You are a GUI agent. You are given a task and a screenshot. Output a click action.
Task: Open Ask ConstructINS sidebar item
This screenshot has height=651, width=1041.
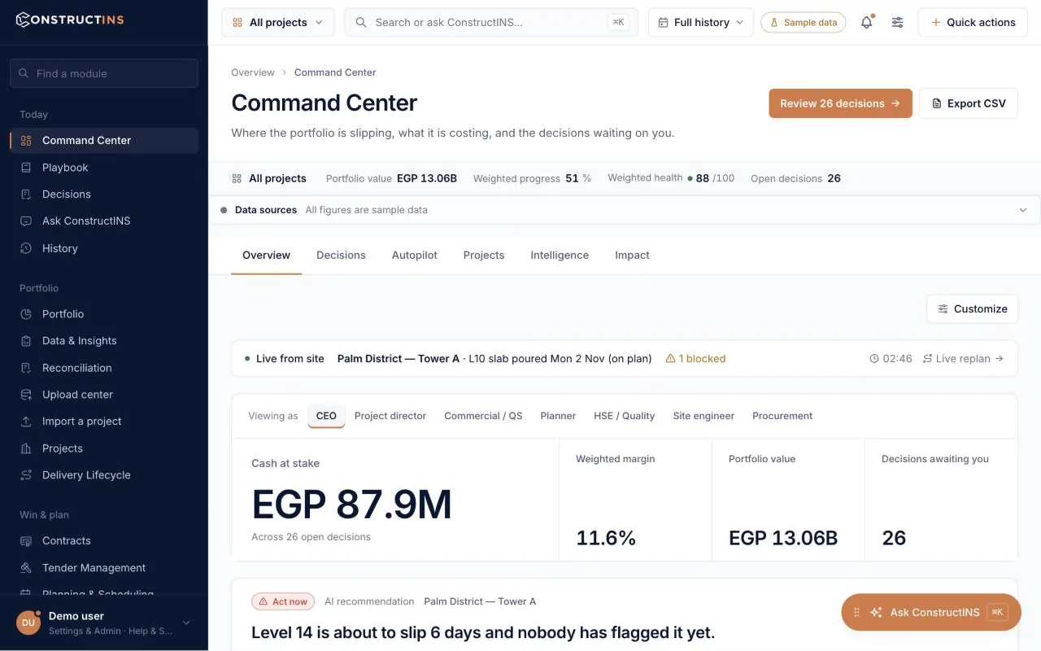(x=104, y=221)
